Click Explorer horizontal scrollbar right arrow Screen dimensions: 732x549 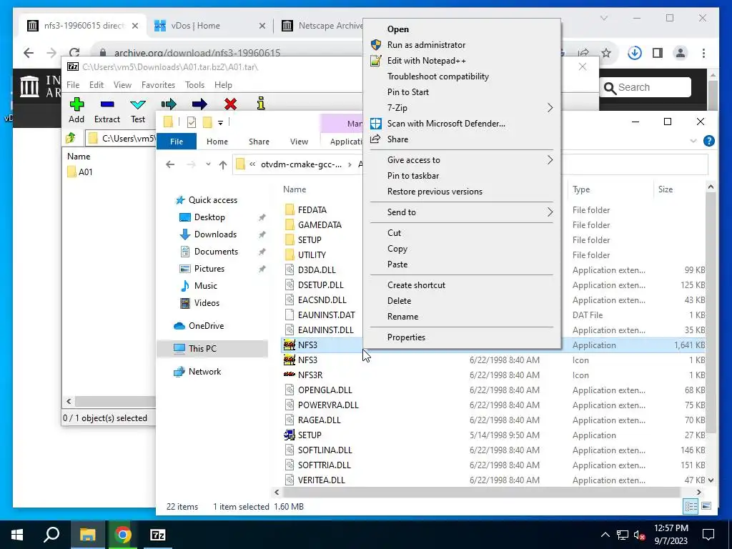[699, 492]
